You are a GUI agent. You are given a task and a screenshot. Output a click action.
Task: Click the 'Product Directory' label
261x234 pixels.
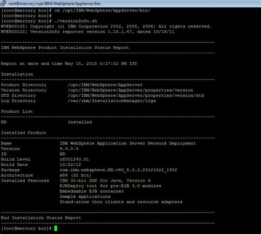[24, 85]
